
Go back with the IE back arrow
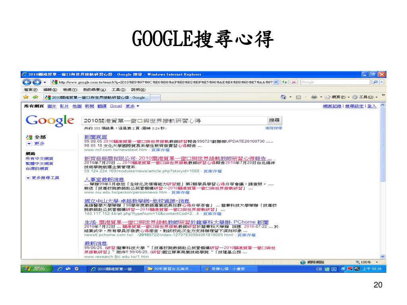coord(27,82)
